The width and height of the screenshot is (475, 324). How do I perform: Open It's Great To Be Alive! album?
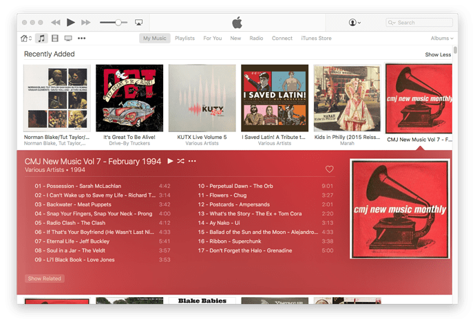click(129, 98)
